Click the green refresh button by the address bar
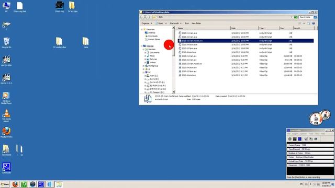 tap(296, 17)
